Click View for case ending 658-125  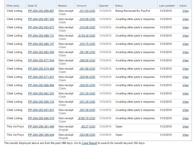point(185,102)
